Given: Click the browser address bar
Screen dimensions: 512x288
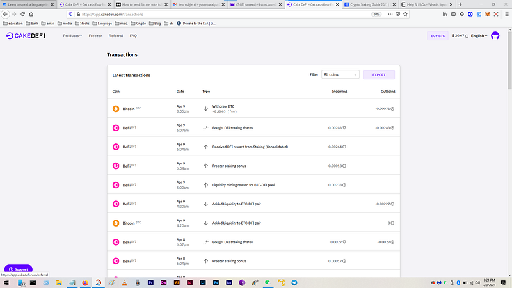Looking at the screenshot, I should click(x=225, y=14).
